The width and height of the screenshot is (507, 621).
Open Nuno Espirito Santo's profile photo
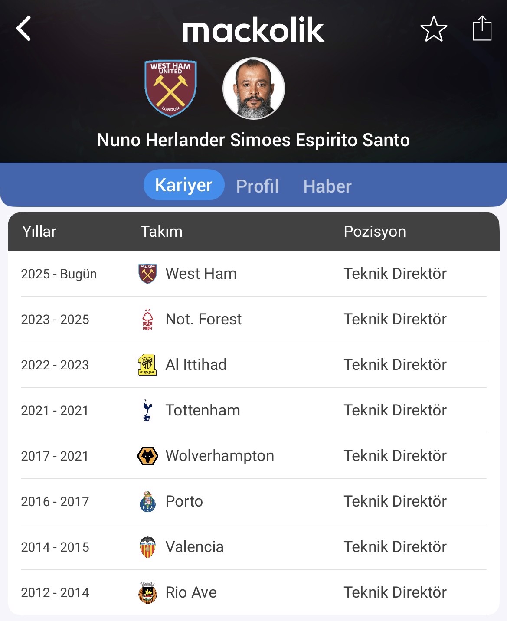(x=254, y=88)
